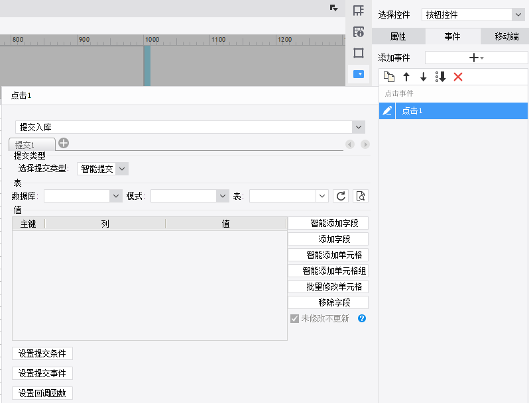This screenshot has height=403, width=529.
Task: Toggle the 未修改不更新 checkbox
Action: pyautogui.click(x=295, y=318)
